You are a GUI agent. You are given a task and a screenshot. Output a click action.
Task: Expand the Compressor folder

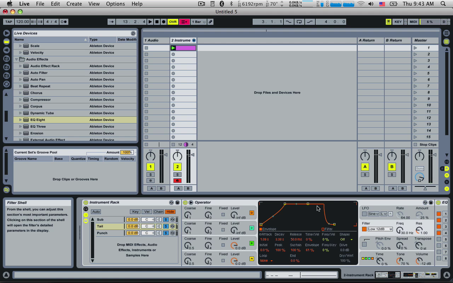coord(21,99)
